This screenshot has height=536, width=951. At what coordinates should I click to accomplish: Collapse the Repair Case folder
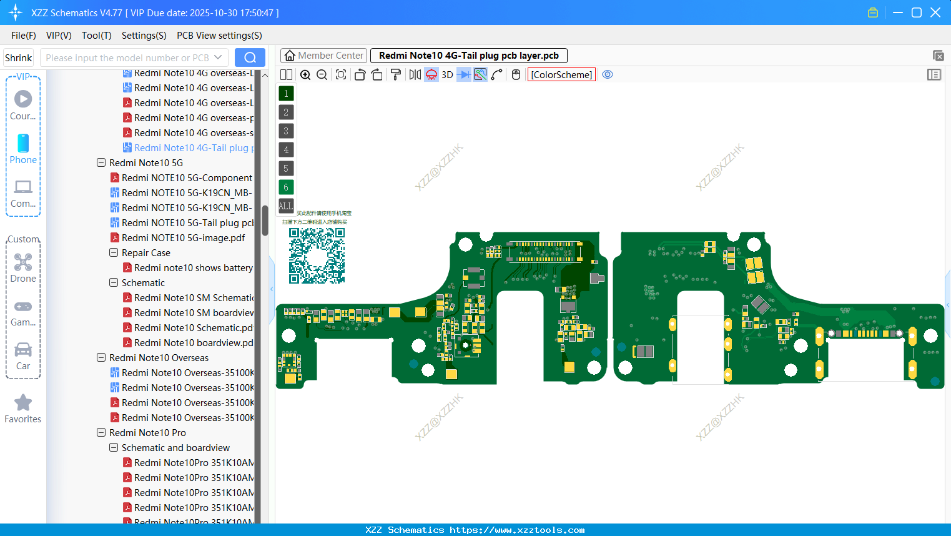pyautogui.click(x=114, y=252)
